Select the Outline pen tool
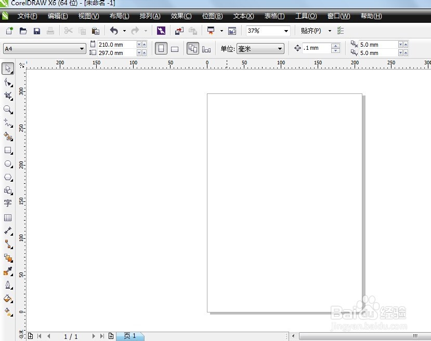The width and height of the screenshot is (431, 341). 8,285
